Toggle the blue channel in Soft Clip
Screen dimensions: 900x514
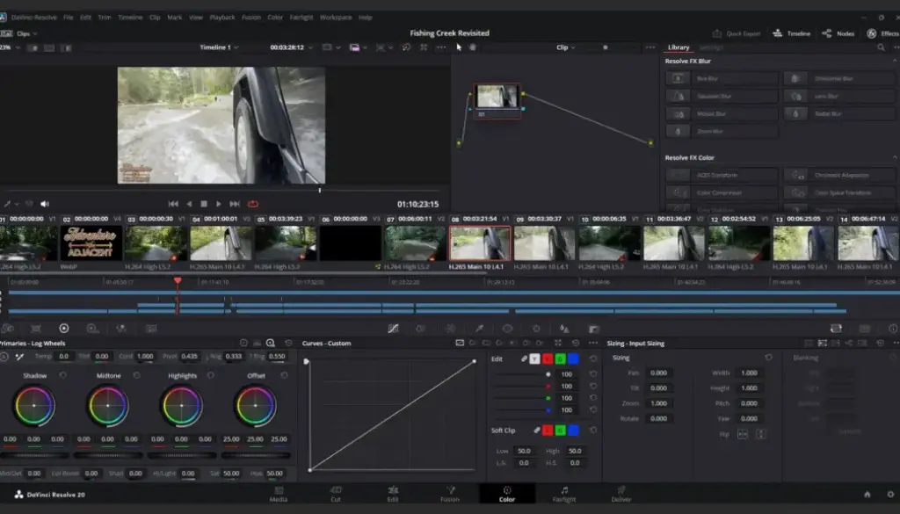pyautogui.click(x=574, y=429)
